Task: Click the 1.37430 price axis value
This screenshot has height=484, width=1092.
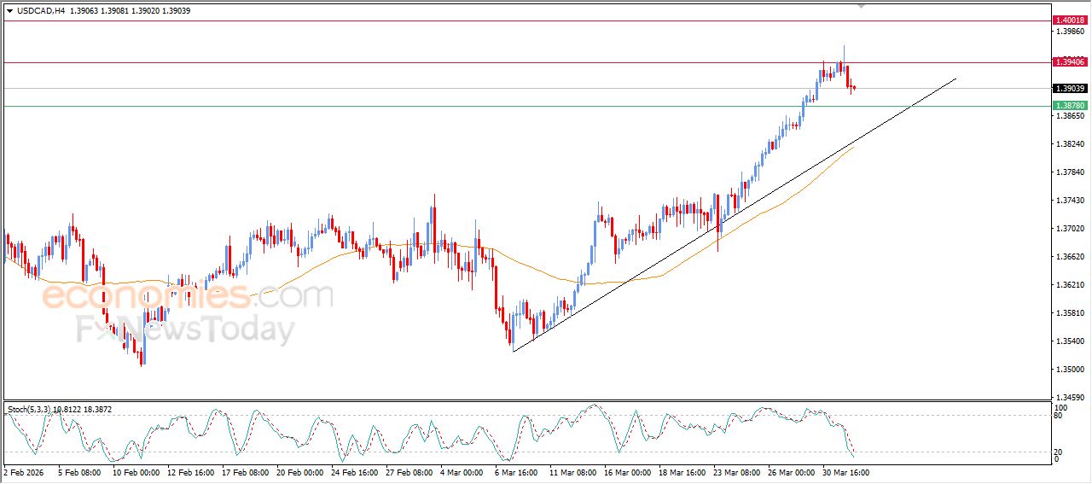Action: [1069, 201]
